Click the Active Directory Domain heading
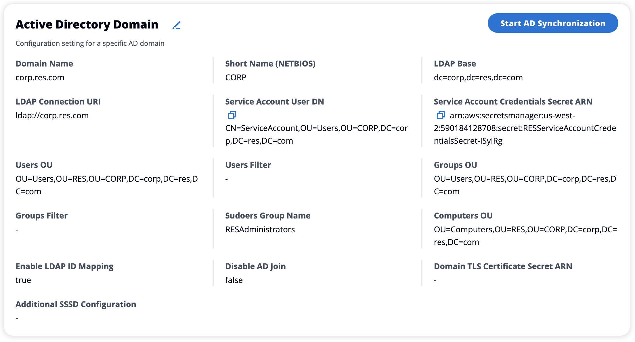Screen dimensions: 635x342 click(87, 24)
